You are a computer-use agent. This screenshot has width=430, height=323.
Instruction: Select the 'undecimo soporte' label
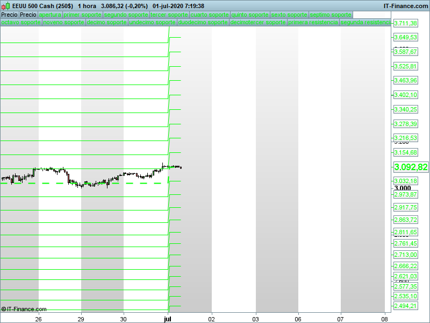tap(152, 22)
